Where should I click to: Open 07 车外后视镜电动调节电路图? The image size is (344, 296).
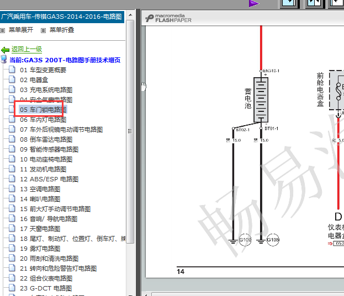coord(61,130)
